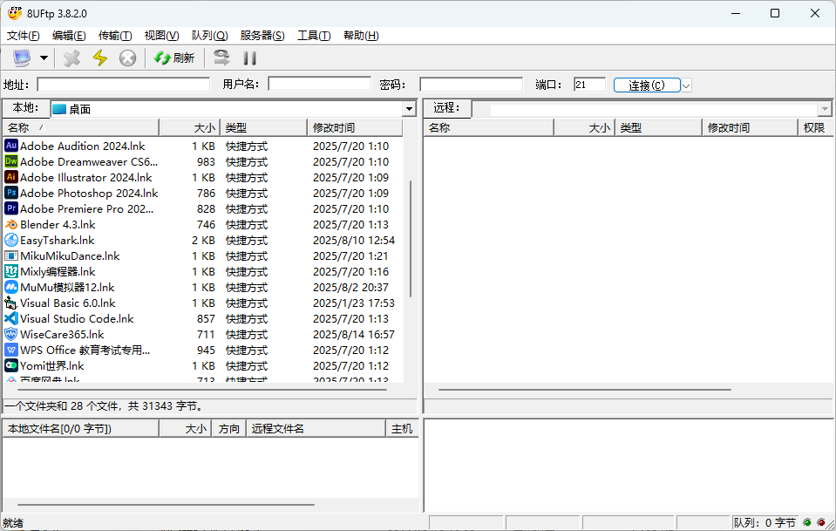Select Yomi世界.lnk icon
This screenshot has width=836, height=531.
coord(11,365)
